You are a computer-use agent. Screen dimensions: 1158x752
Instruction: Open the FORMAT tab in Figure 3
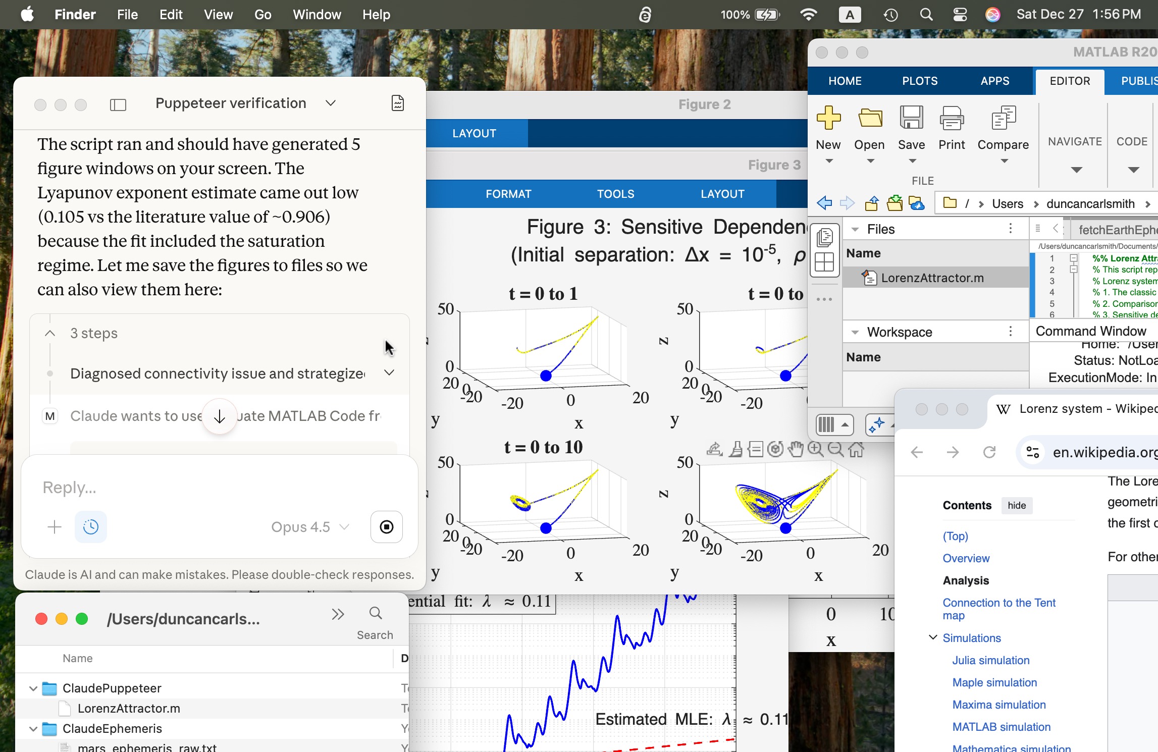click(508, 194)
